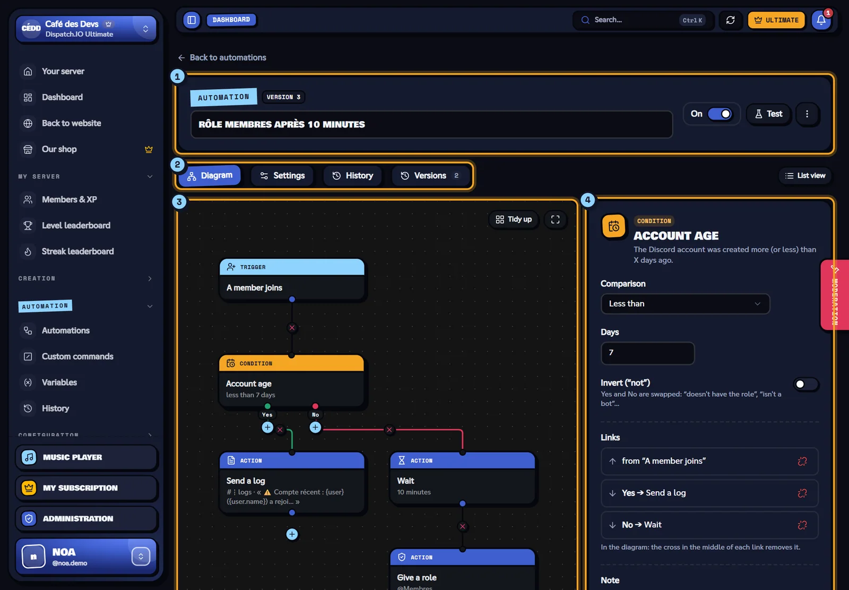Open the Café des Devs server switcher

coord(86,29)
